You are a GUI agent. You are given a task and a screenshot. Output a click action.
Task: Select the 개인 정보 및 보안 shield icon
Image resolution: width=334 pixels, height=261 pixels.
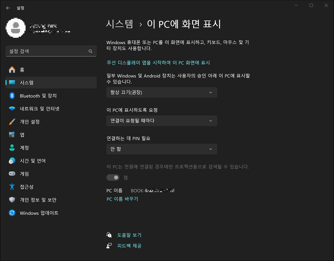pos(12,200)
